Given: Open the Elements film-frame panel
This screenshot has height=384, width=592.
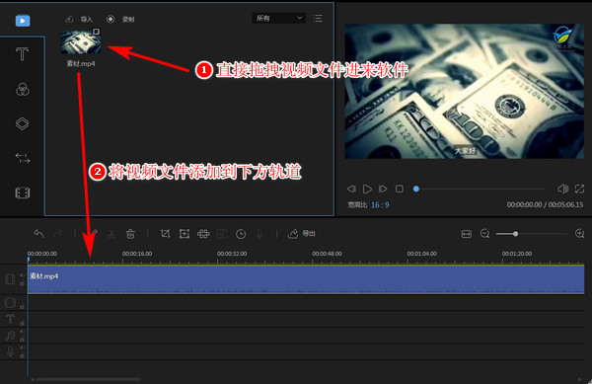Looking at the screenshot, I should tap(23, 192).
